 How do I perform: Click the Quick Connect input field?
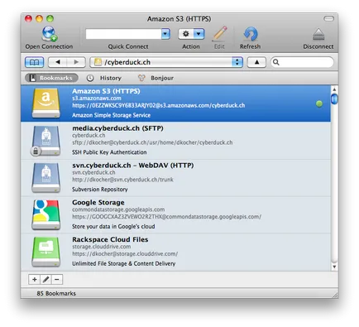(x=123, y=34)
